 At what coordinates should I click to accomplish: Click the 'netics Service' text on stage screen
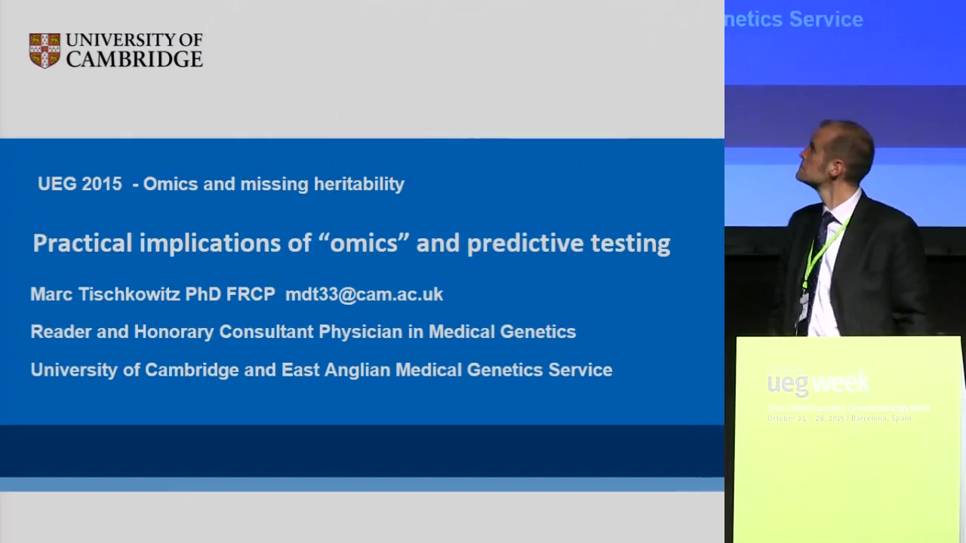click(x=794, y=20)
